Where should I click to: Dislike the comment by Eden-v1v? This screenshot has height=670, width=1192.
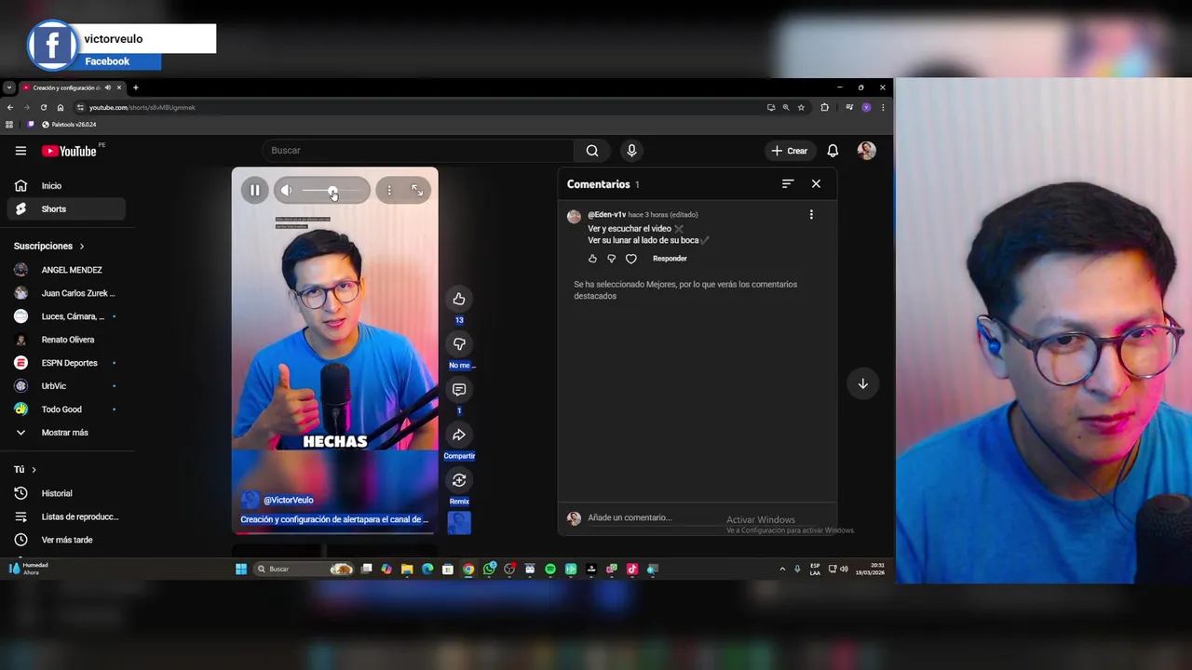point(611,259)
